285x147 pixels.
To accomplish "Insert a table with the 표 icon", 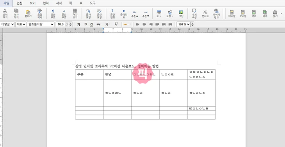I will [159, 13].
